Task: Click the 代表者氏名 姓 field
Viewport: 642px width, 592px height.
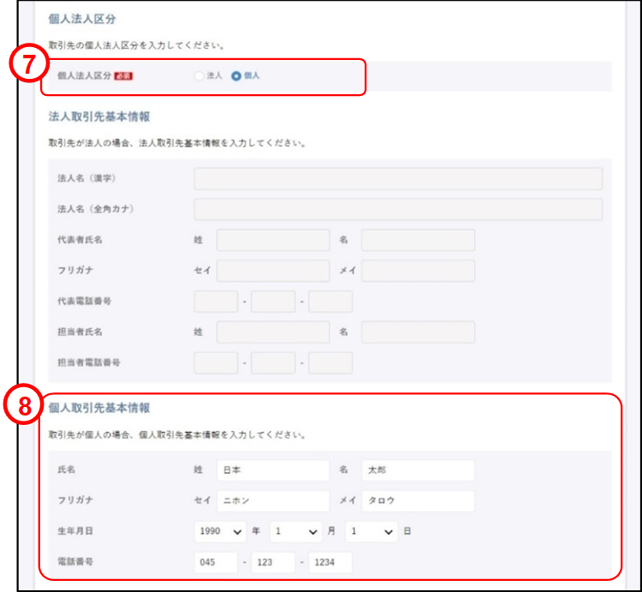Action: [273, 240]
